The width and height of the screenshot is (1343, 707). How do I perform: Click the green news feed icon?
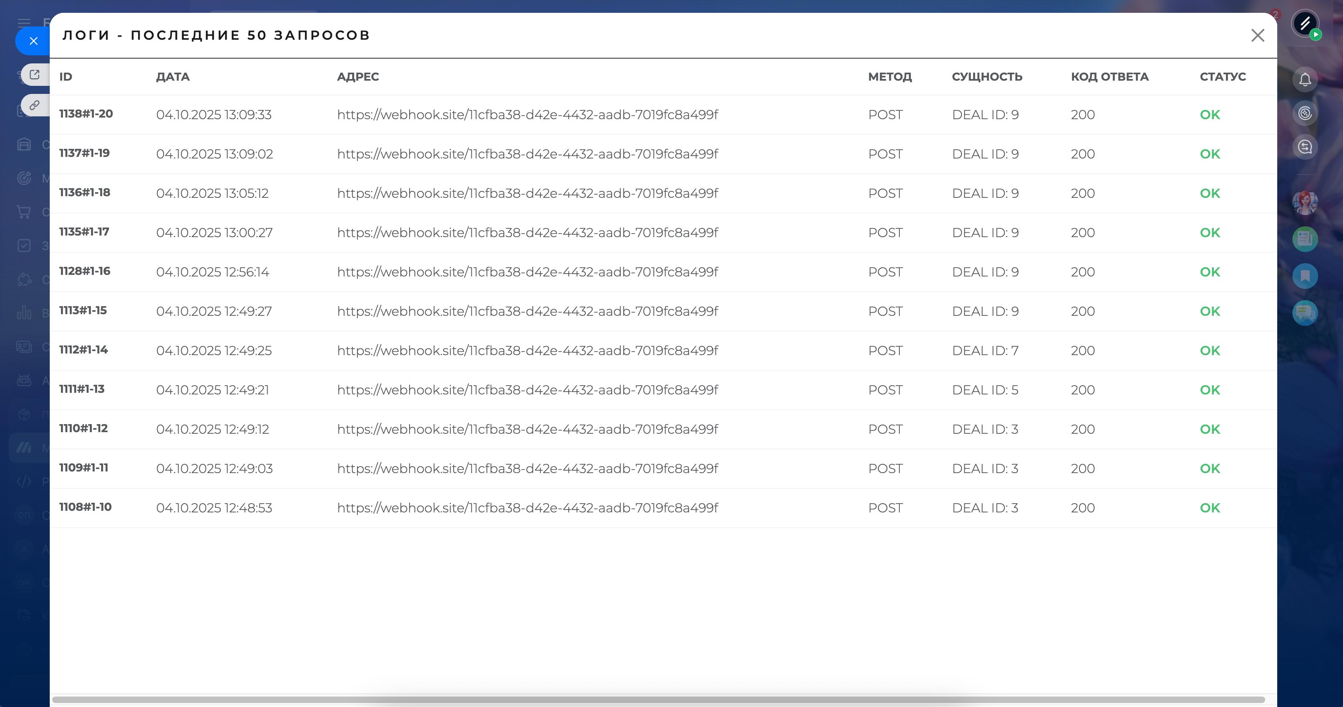click(x=1304, y=239)
